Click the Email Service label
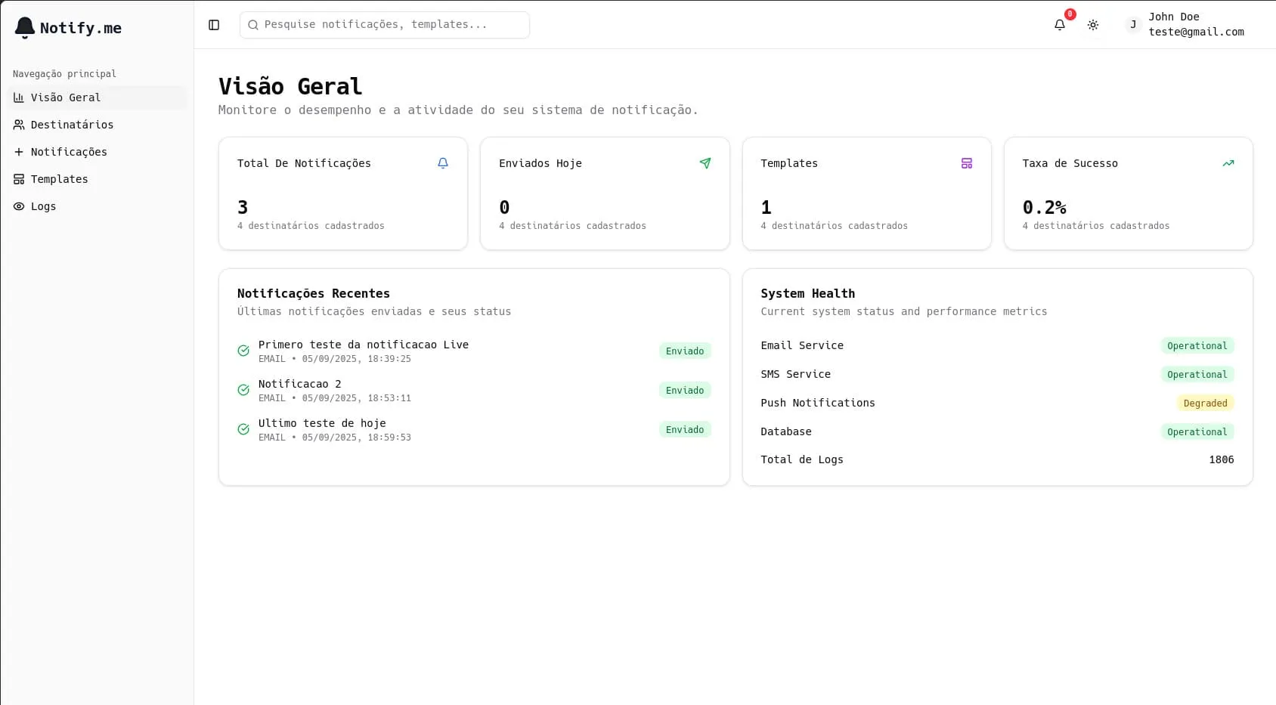Screen dimensions: 1276x705 (802, 345)
